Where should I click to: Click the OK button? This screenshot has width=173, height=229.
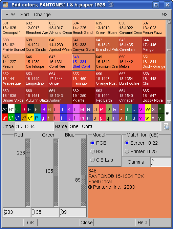coord(30,223)
